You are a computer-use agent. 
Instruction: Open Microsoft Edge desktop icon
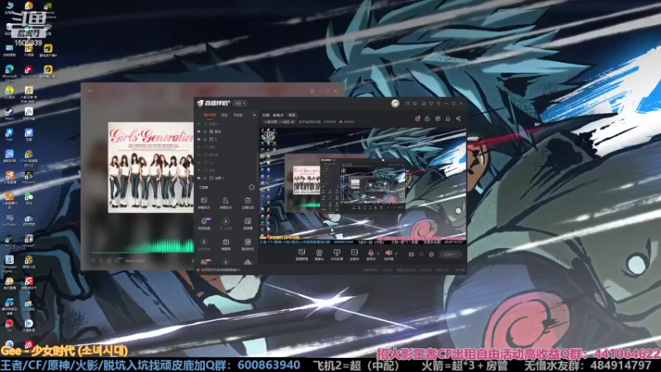(x=9, y=71)
